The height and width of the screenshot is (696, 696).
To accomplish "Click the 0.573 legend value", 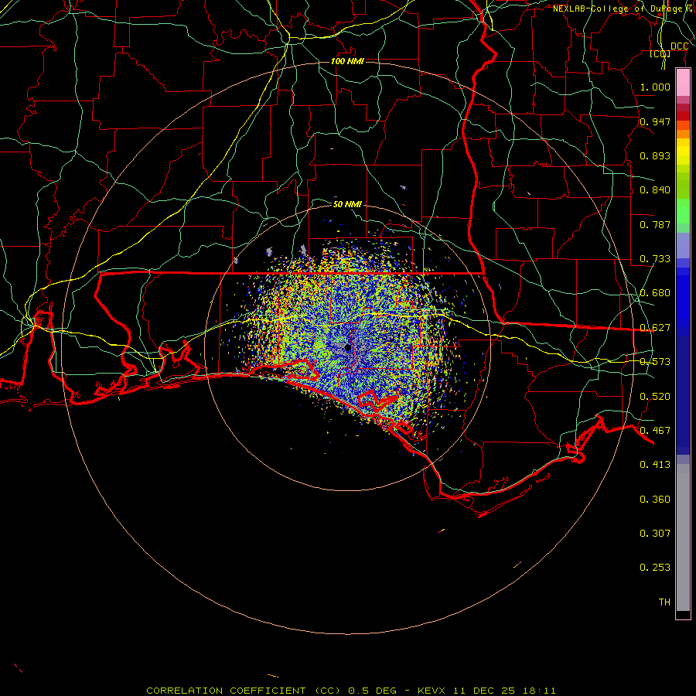I will (x=655, y=362).
